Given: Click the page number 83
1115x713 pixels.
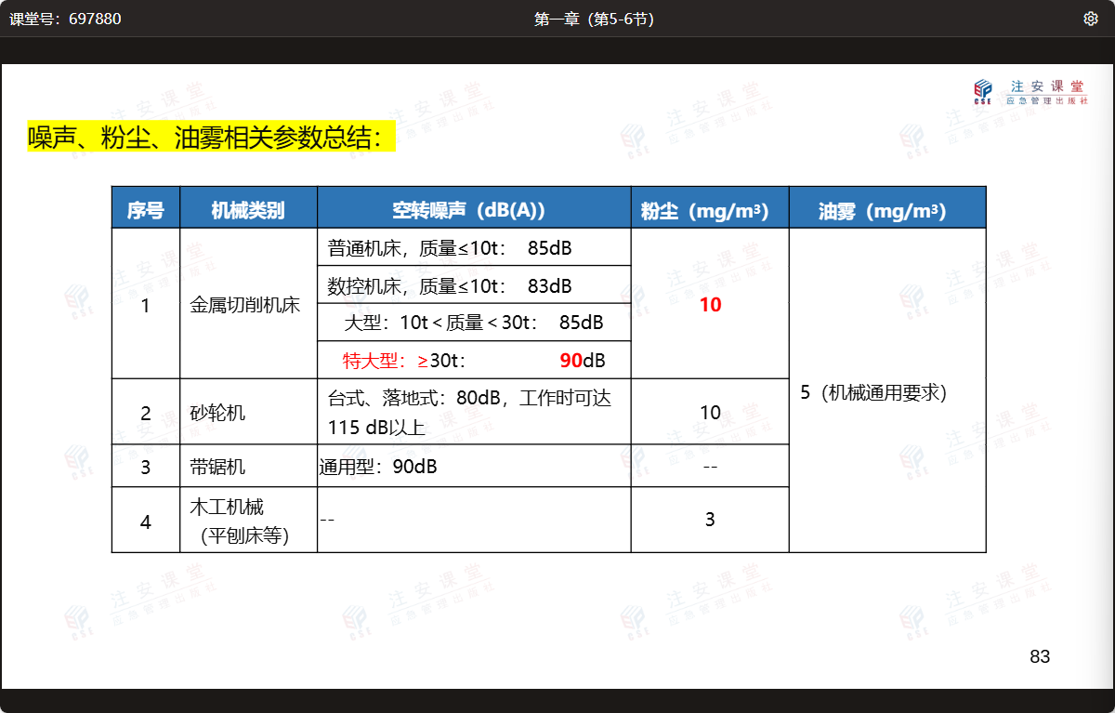Looking at the screenshot, I should pos(1040,657).
